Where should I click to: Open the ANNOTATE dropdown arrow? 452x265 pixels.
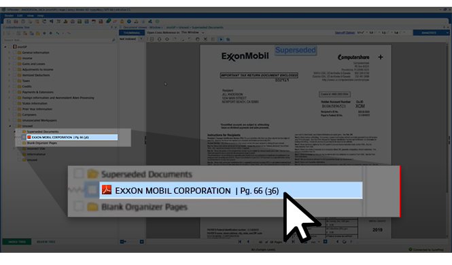click(447, 33)
